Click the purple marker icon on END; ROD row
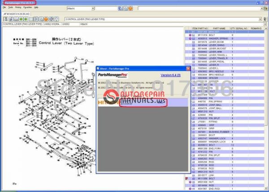Viewport: 269px width, 192px height. [190, 189]
